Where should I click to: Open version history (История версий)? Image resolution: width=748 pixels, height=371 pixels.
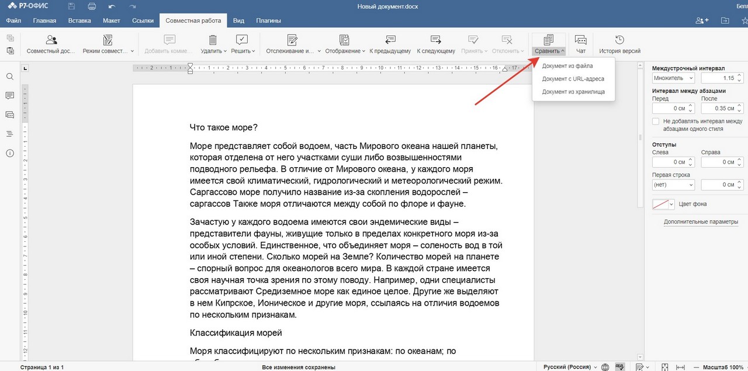pos(619,44)
